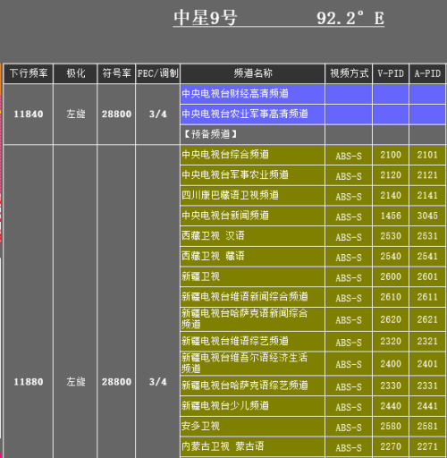447x458 pixels.
Task: Click A-PID value 2611
Action: [x=427, y=297]
